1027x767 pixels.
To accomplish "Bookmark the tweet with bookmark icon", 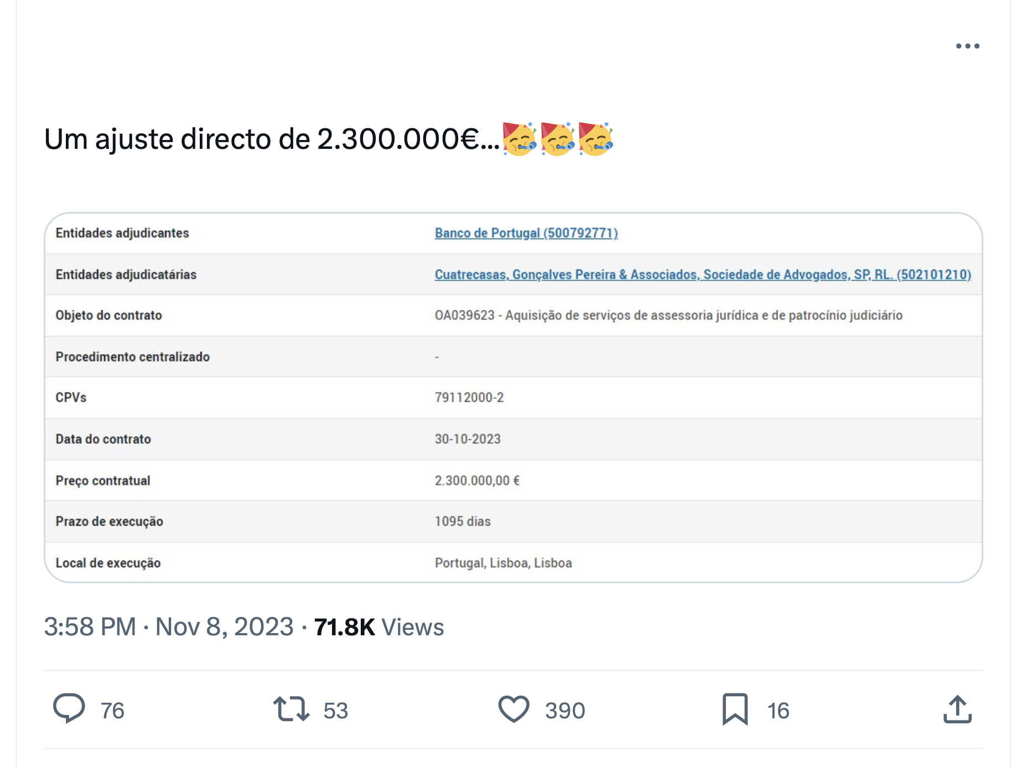I will 735,709.
